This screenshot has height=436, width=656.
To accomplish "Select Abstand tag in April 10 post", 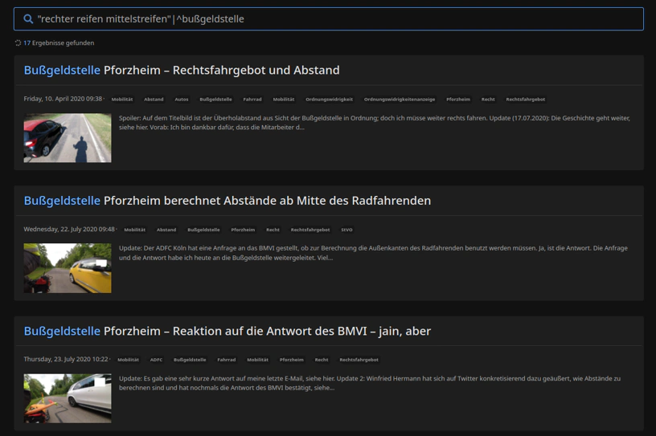I will pyautogui.click(x=154, y=100).
